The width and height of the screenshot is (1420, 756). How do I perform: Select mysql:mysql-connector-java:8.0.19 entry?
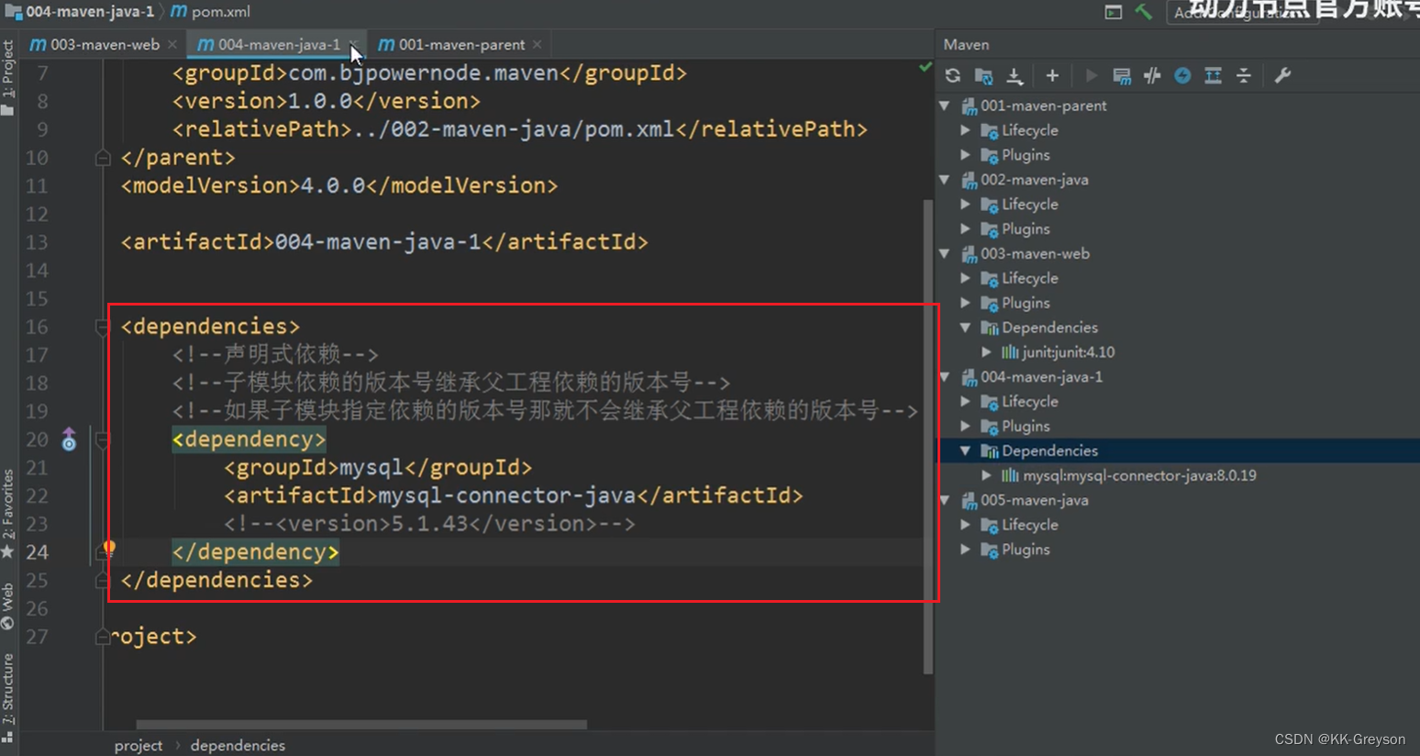[x=1139, y=475]
